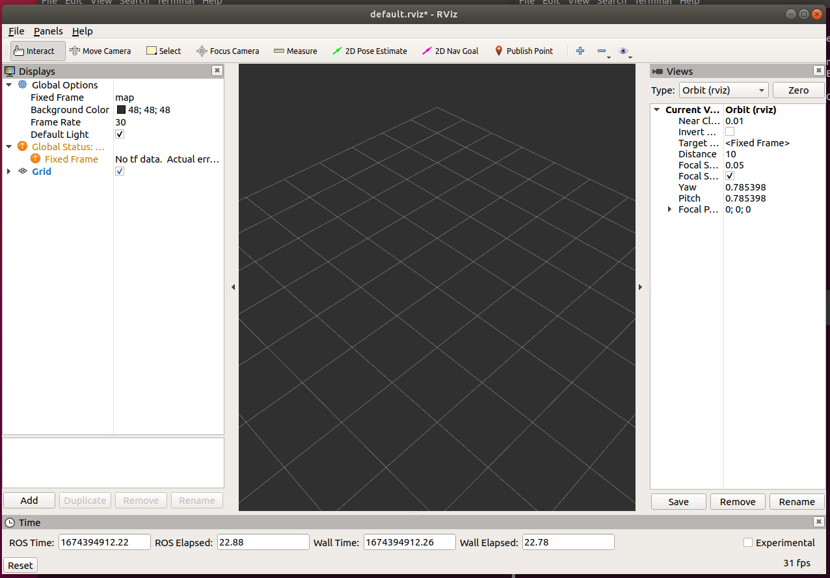Image resolution: width=830 pixels, height=578 pixels.
Task: Open the Panels menu
Action: coord(48,31)
